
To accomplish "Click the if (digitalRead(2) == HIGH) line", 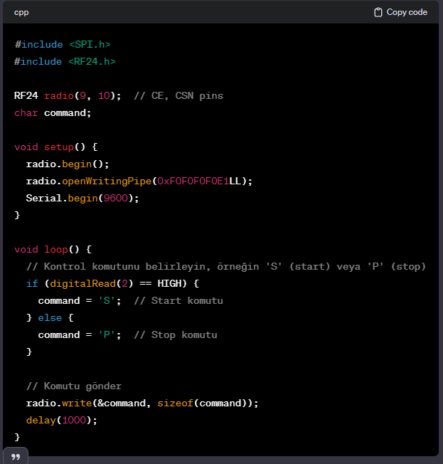I will pos(112,283).
